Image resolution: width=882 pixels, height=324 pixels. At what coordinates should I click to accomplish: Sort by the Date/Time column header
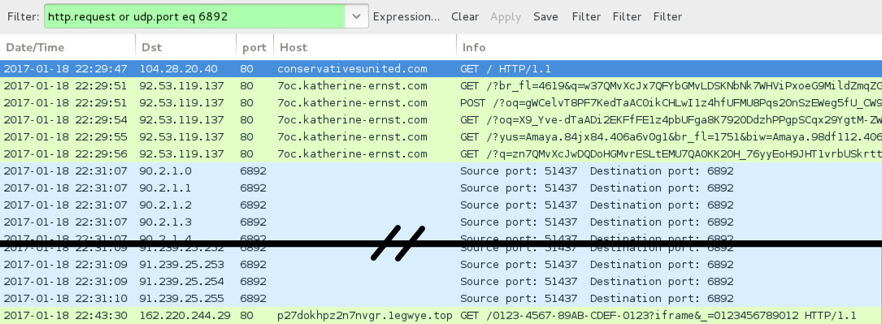click(67, 47)
